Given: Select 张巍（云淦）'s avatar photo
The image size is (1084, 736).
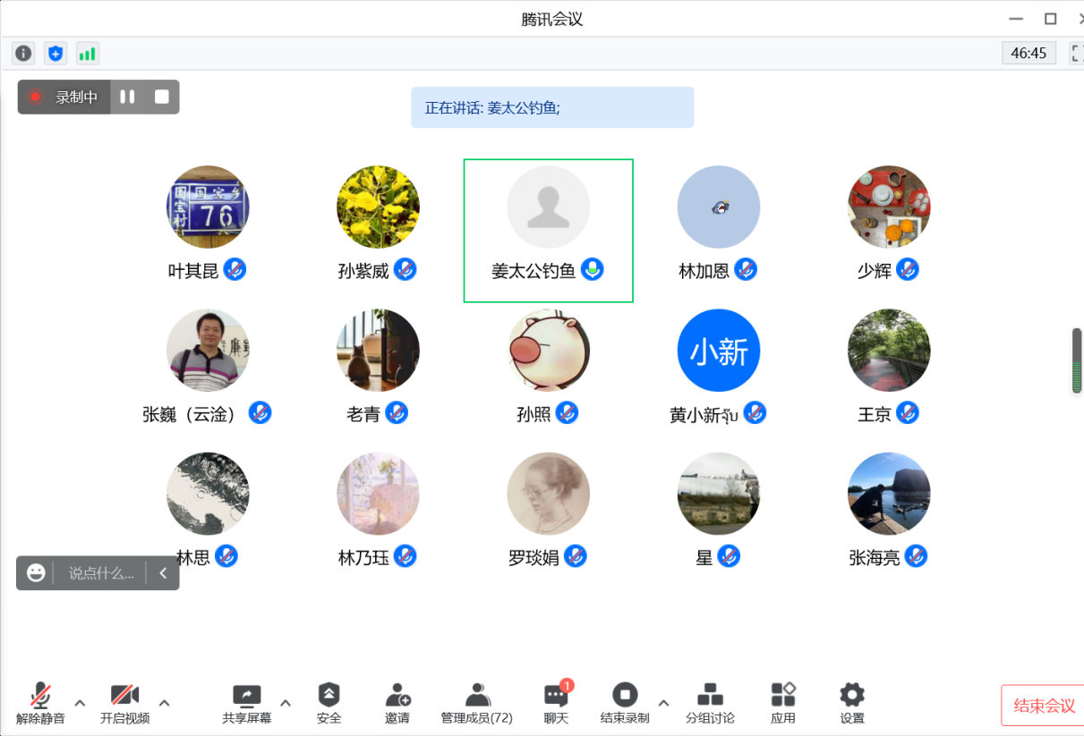Looking at the screenshot, I should [208, 351].
